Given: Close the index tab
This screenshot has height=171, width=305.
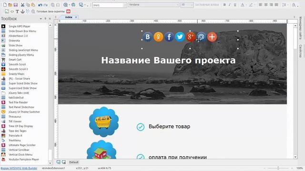Looking at the screenshot, I should click(x=76, y=17).
